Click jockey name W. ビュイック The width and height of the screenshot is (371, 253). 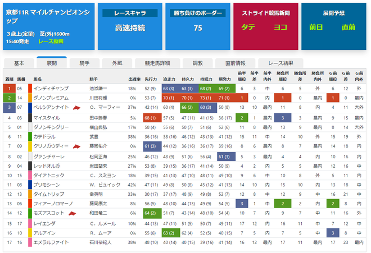click(105, 185)
